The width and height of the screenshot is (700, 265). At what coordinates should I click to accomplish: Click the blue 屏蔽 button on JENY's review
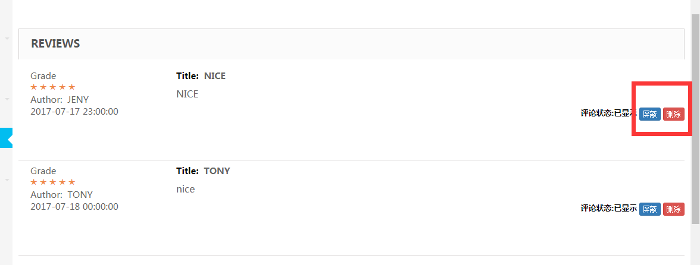[x=649, y=114]
